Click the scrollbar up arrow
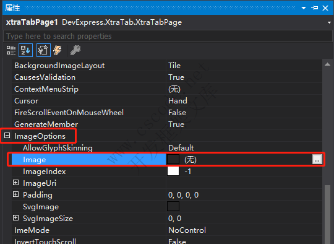The height and width of the screenshot is (244, 334). (327, 64)
